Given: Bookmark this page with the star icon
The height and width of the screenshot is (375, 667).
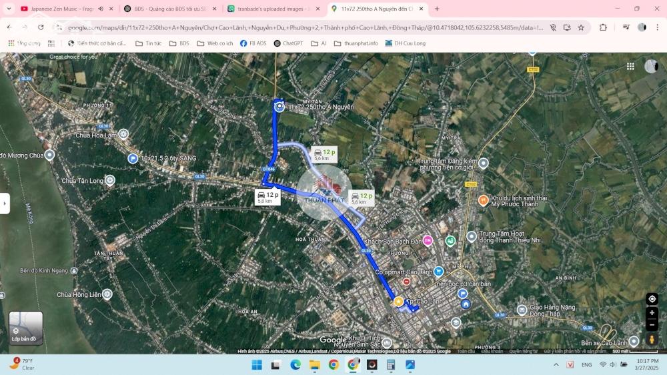Looking at the screenshot, I should click(581, 27).
